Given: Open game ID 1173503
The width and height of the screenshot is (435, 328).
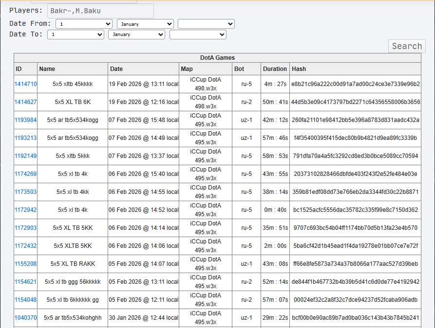Looking at the screenshot, I should click(25, 192).
